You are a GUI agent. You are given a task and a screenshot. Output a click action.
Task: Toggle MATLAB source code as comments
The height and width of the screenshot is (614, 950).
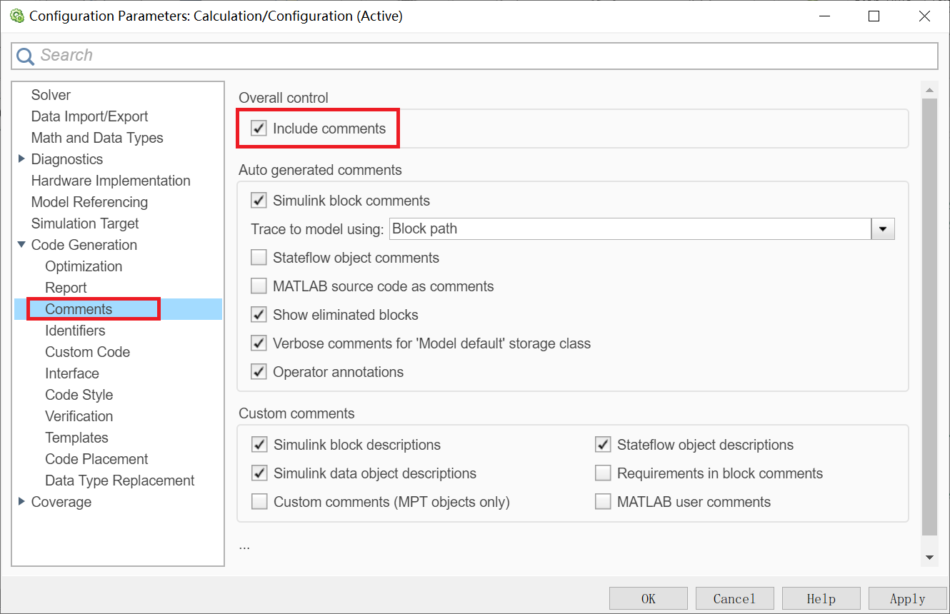(x=259, y=286)
